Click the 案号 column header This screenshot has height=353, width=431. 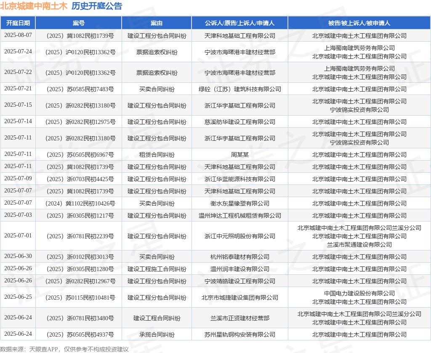[79, 23]
